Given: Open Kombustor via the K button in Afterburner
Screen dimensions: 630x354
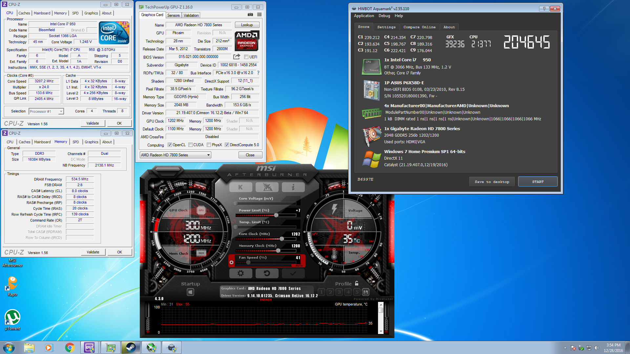Looking at the screenshot, I should (x=241, y=187).
